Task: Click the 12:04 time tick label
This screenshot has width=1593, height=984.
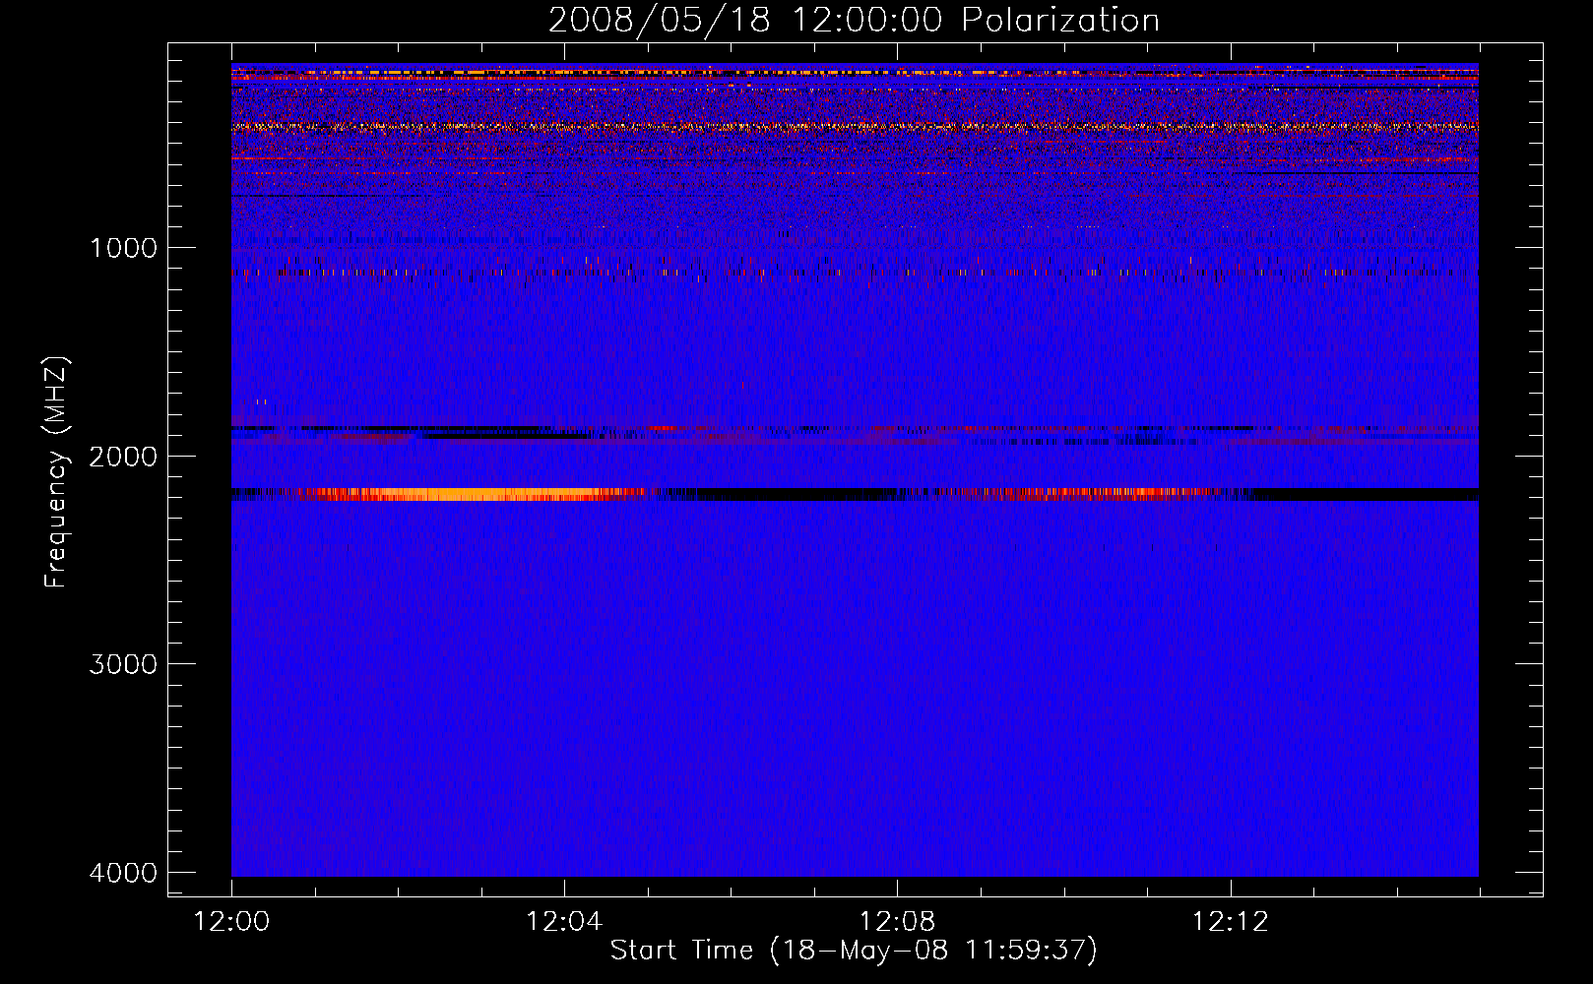Action: click(x=564, y=922)
